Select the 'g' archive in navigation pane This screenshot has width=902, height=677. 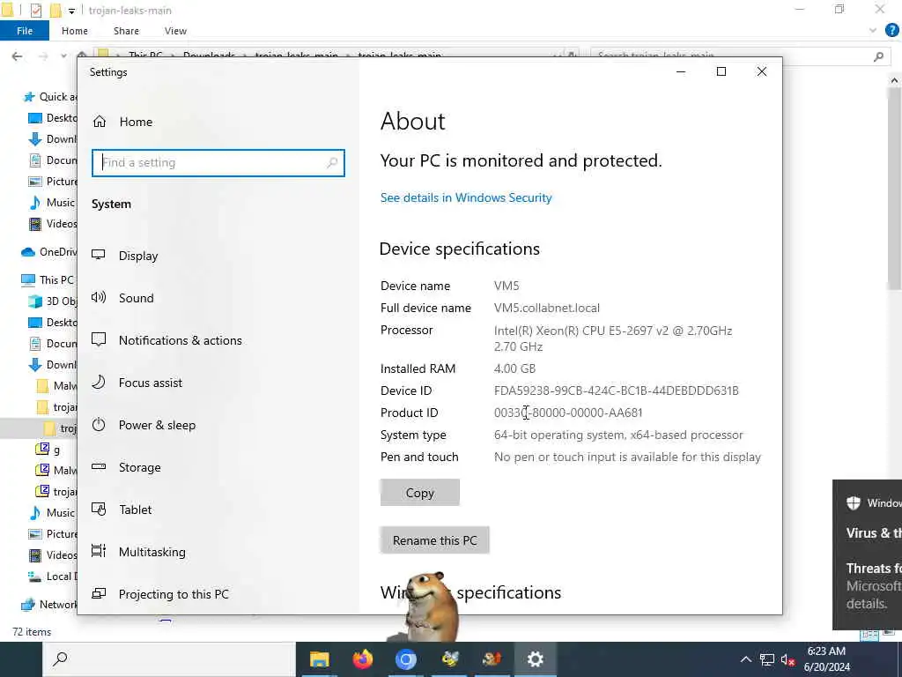(x=48, y=450)
